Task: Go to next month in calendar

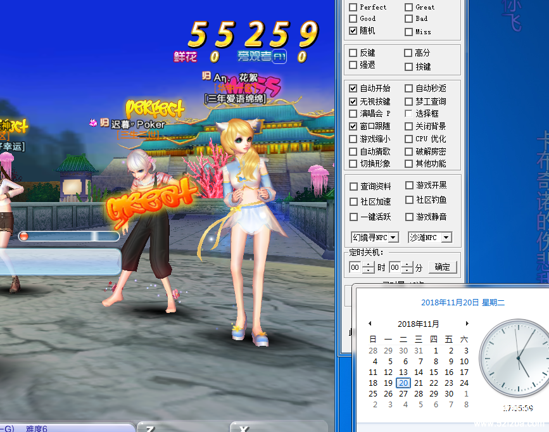Action: pyautogui.click(x=467, y=324)
